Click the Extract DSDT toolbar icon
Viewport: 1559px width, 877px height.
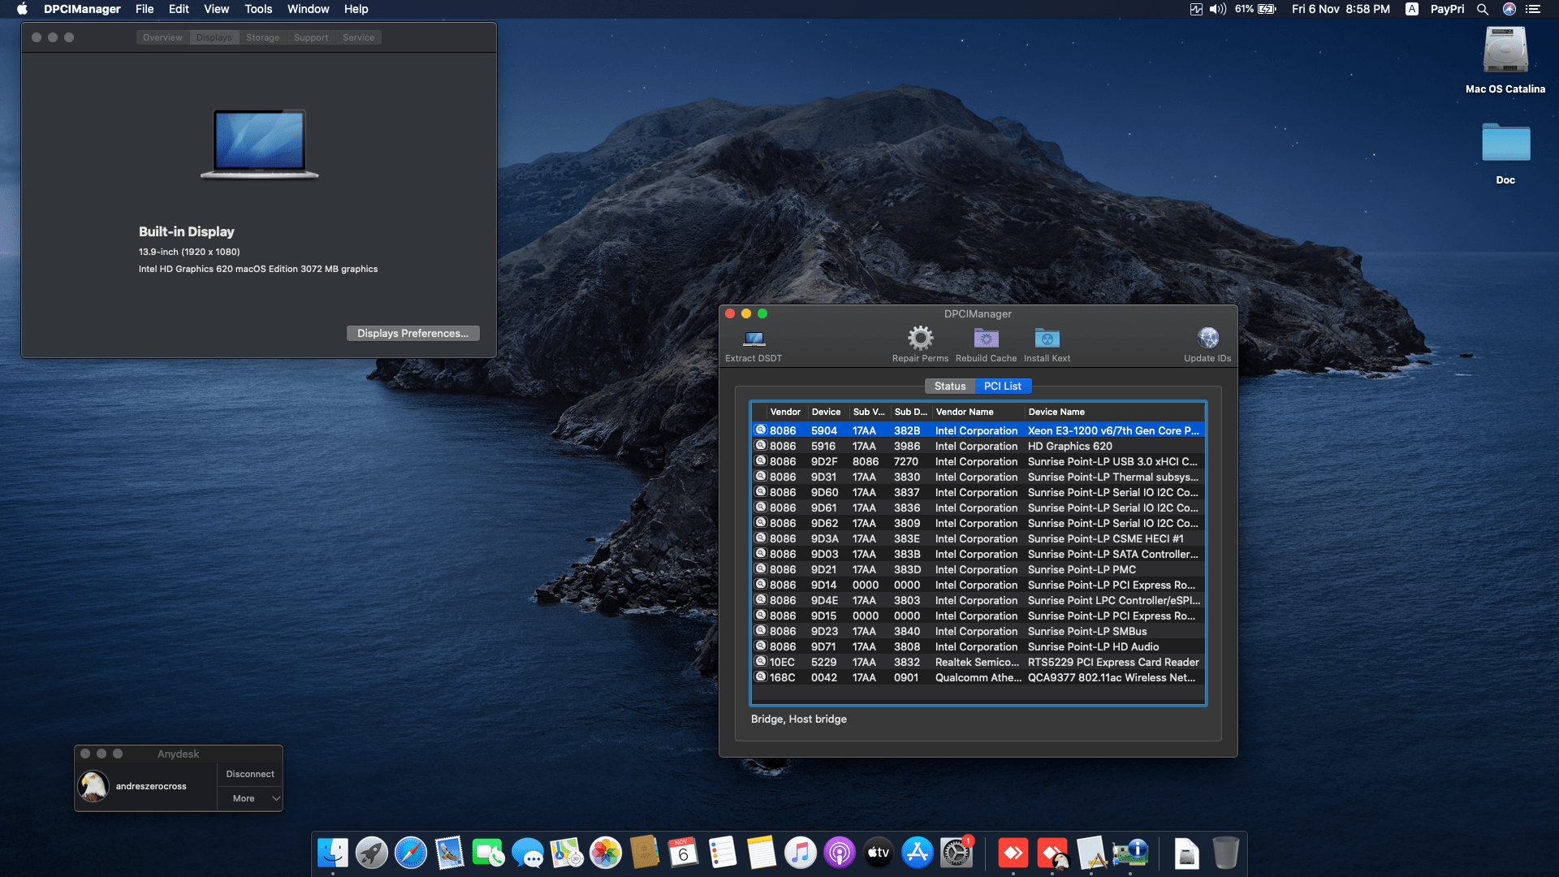coord(754,339)
